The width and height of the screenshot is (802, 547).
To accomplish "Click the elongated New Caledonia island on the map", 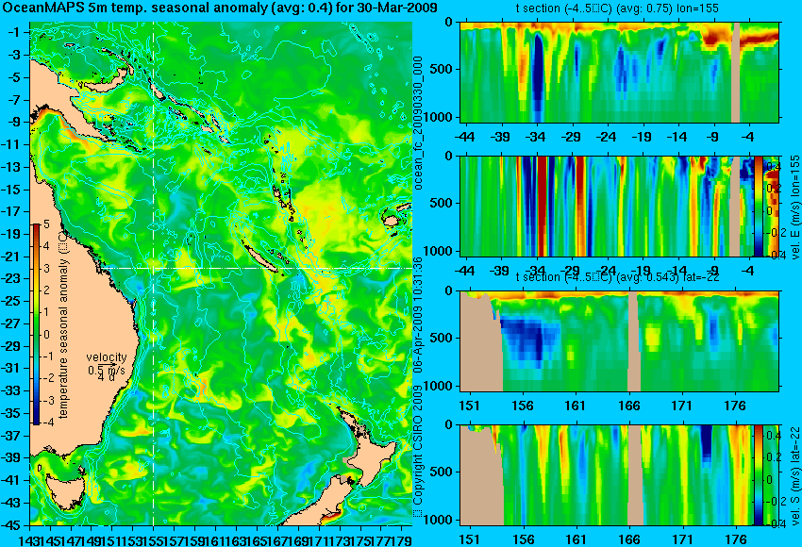I will pos(263,257).
